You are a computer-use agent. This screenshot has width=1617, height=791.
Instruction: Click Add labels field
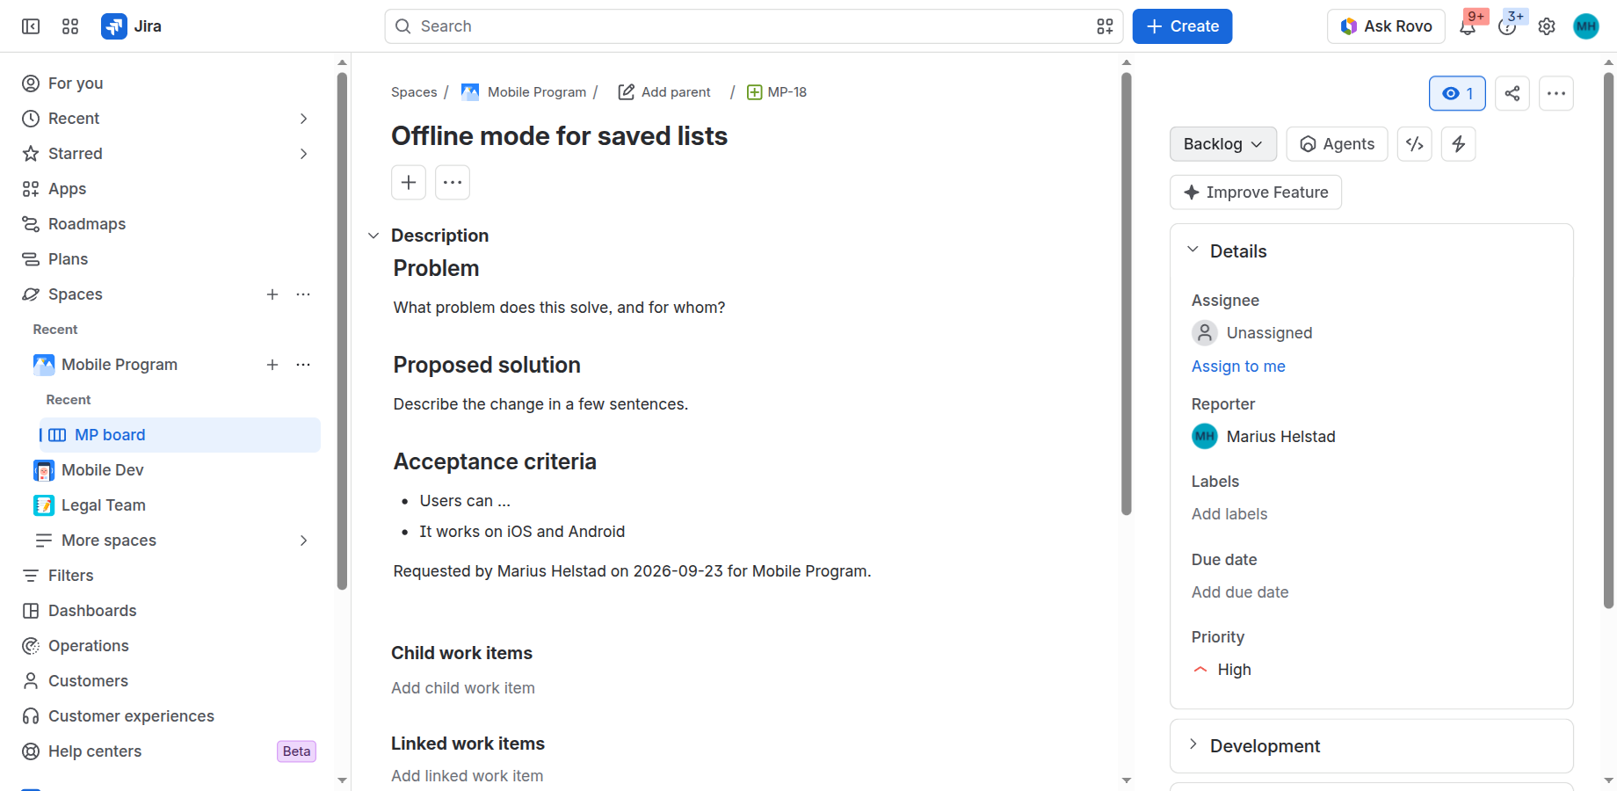(1229, 514)
